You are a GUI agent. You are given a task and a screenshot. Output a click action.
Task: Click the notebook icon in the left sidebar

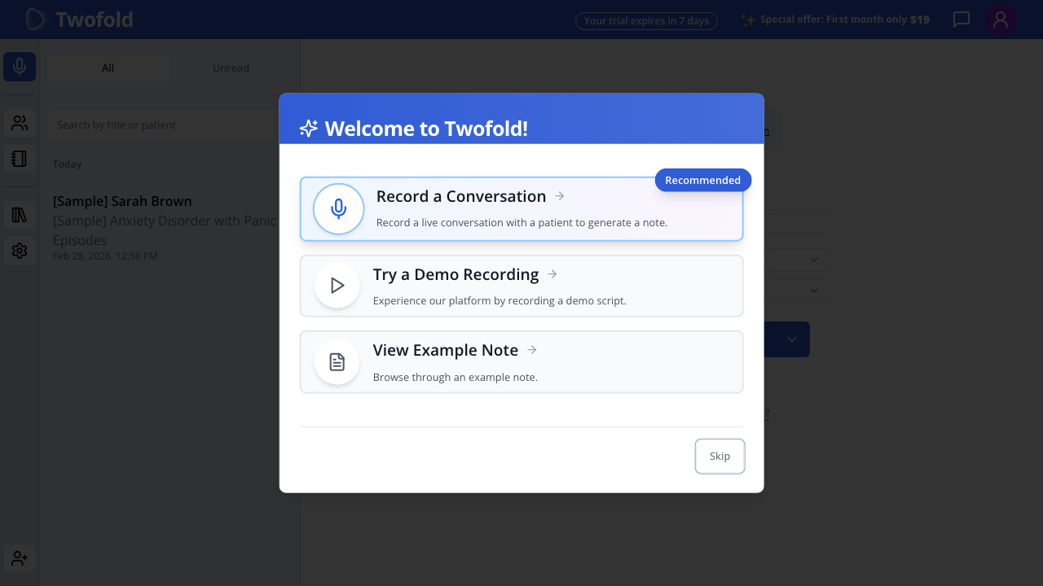tap(19, 159)
